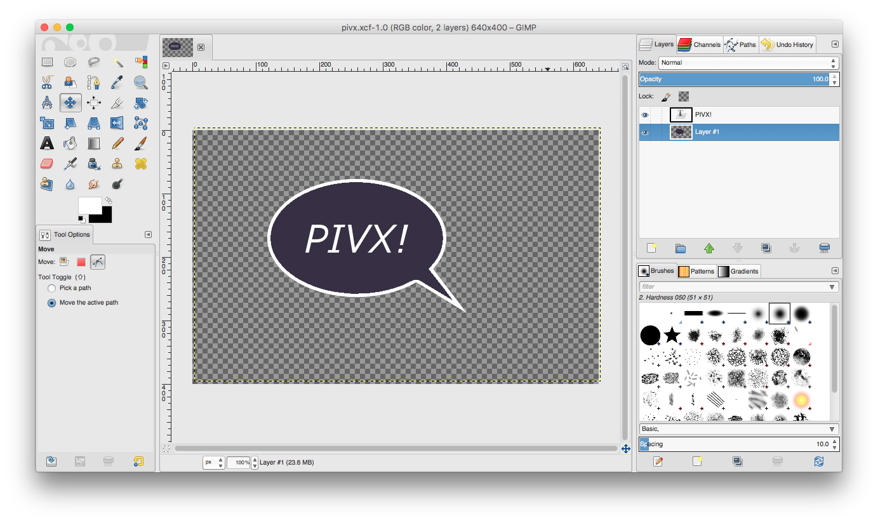Switch to the Patterns tab
878x523 pixels.
[696, 271]
